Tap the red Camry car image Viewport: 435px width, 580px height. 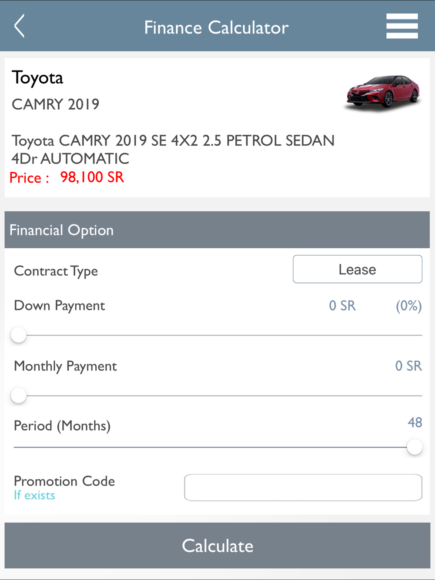coord(383,92)
